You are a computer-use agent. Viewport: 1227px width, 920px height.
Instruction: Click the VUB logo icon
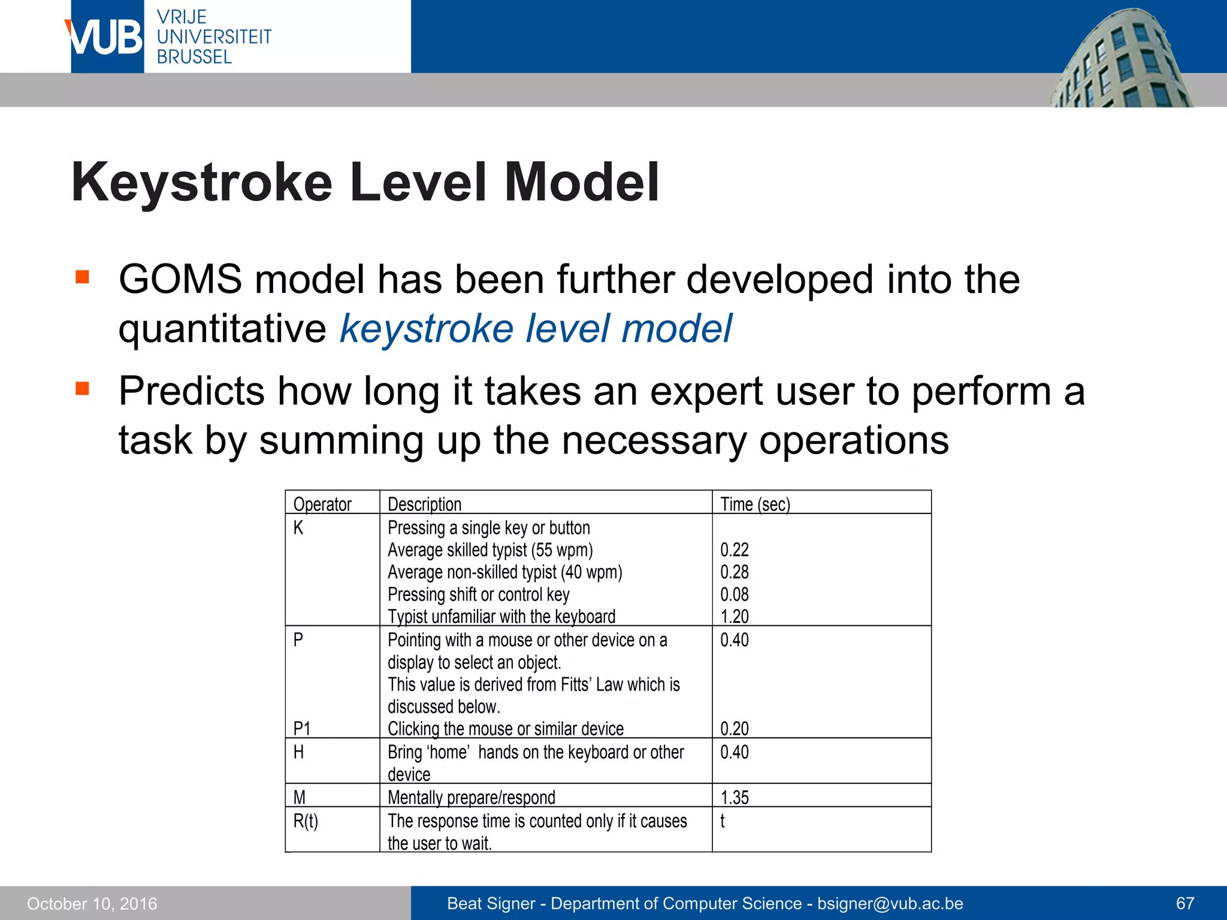point(106,37)
